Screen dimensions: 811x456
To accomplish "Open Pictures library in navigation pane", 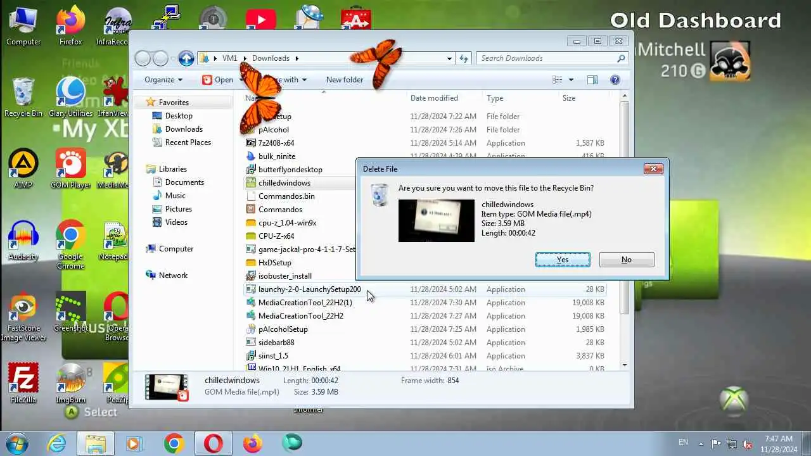I will 179,209.
